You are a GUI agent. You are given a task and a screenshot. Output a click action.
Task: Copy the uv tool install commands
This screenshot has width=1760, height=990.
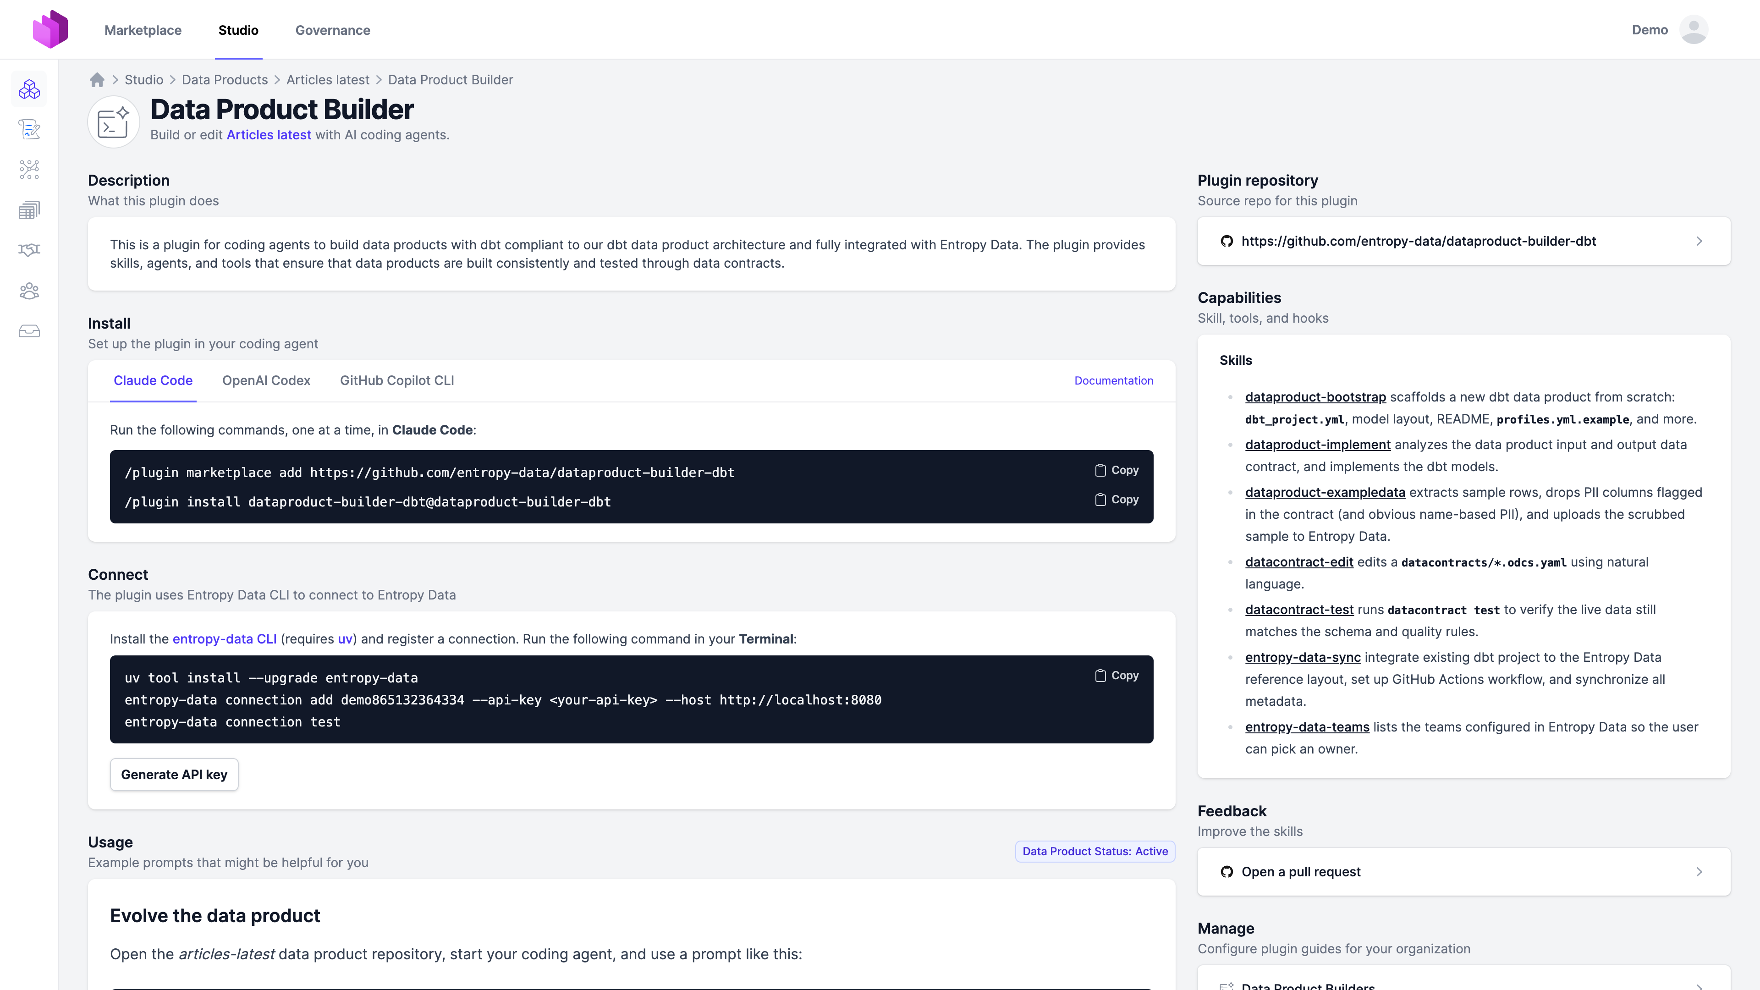[1116, 675]
